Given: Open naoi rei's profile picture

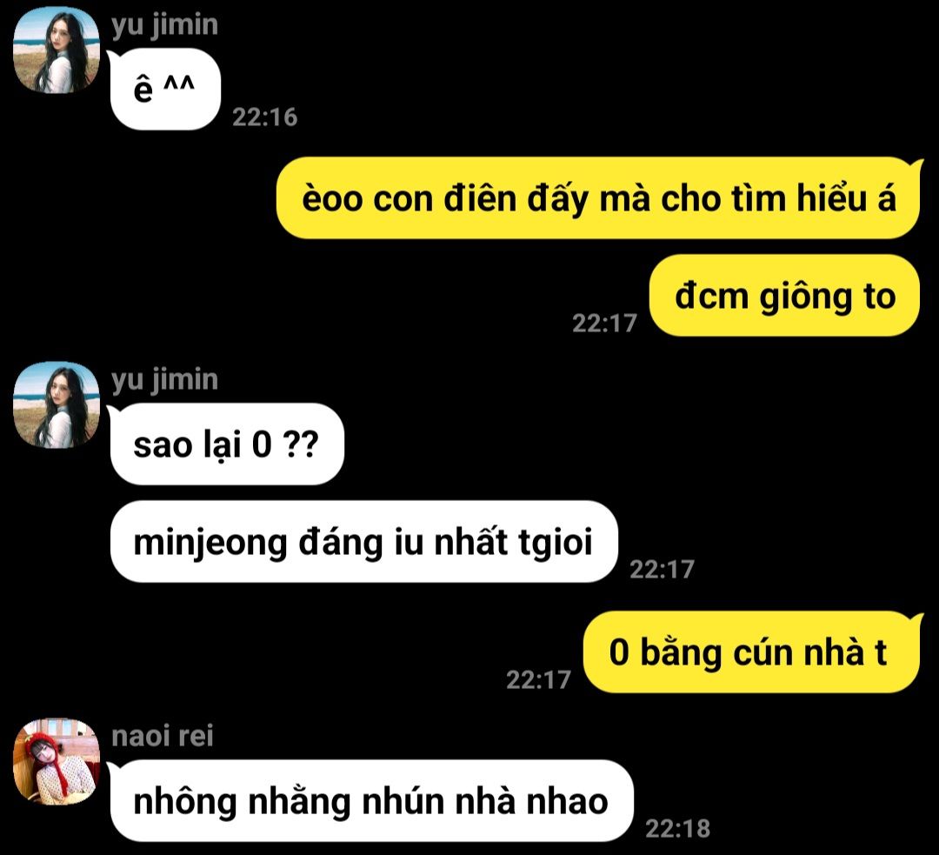Looking at the screenshot, I should 57,761.
